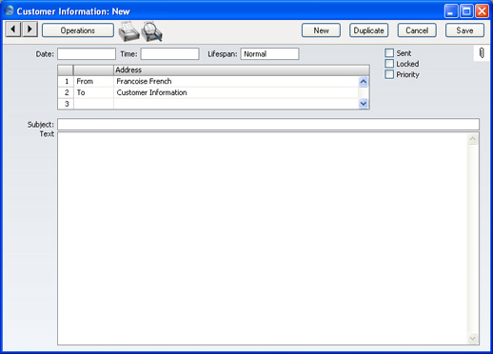Place cursor in the Text body area

(x=263, y=239)
